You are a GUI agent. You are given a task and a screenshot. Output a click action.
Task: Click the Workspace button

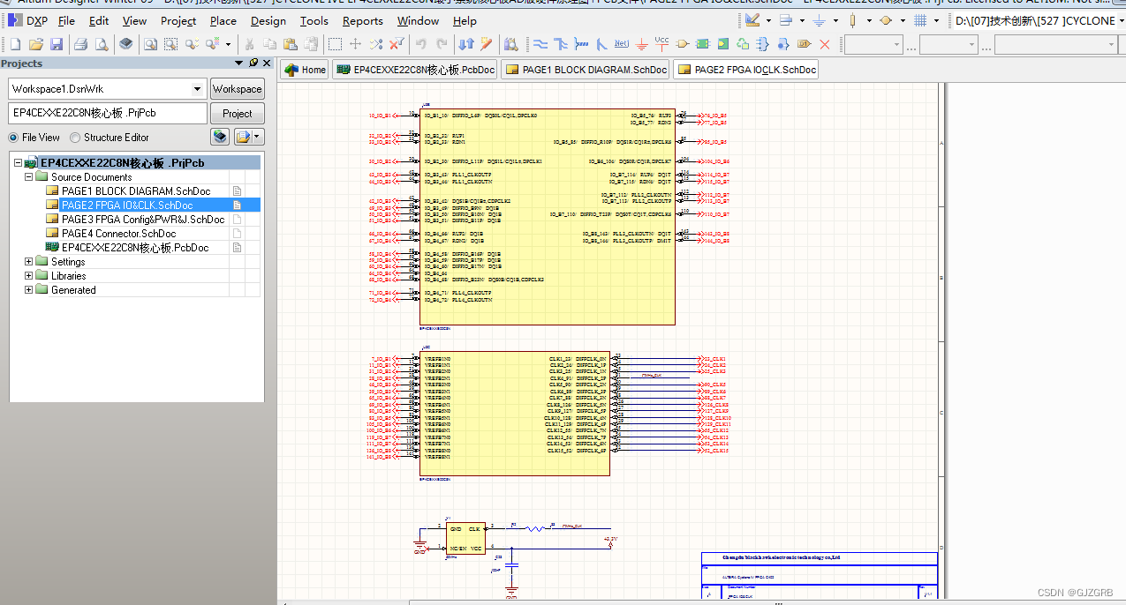coord(237,89)
